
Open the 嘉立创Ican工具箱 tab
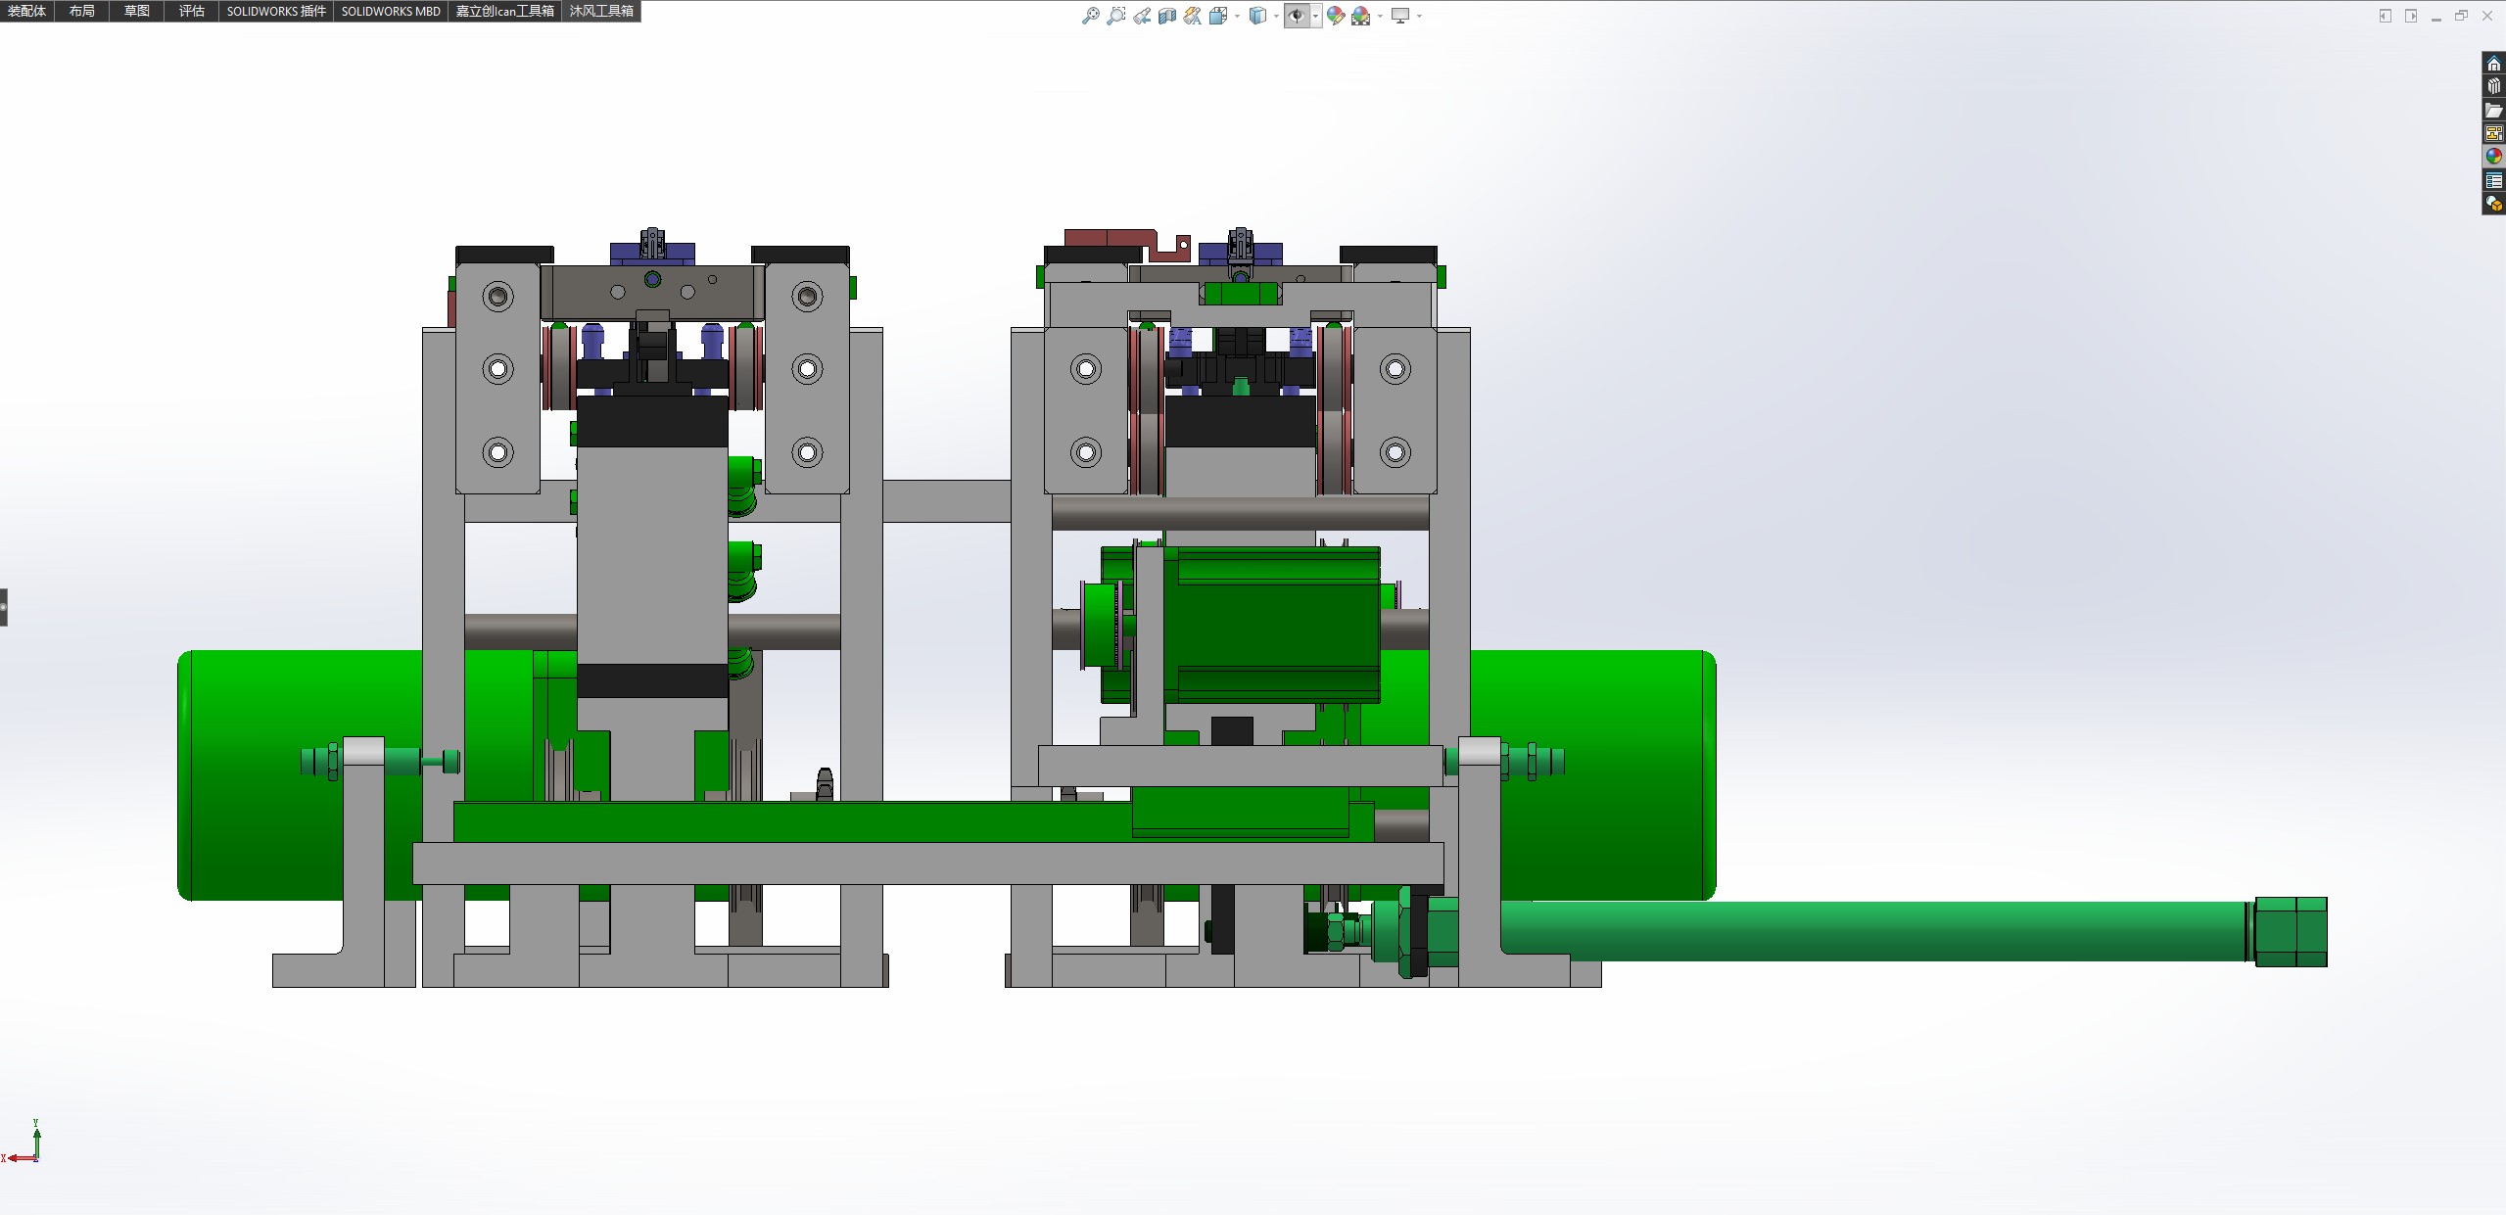[504, 11]
